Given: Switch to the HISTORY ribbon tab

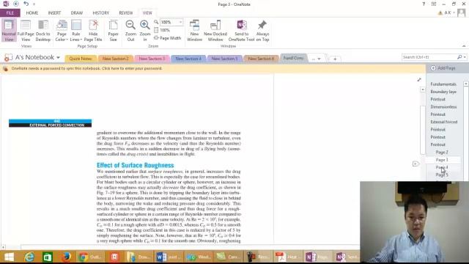Looking at the screenshot, I should pyautogui.click(x=101, y=13).
